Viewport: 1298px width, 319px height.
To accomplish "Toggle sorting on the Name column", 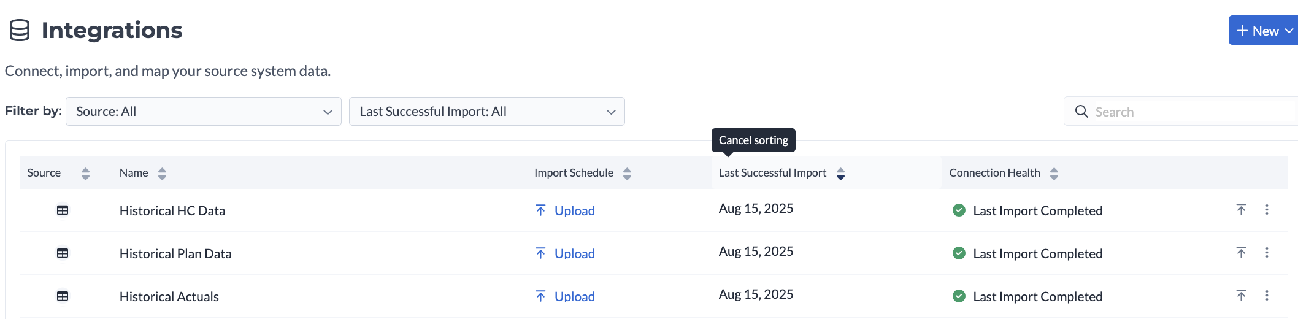I will pos(162,174).
